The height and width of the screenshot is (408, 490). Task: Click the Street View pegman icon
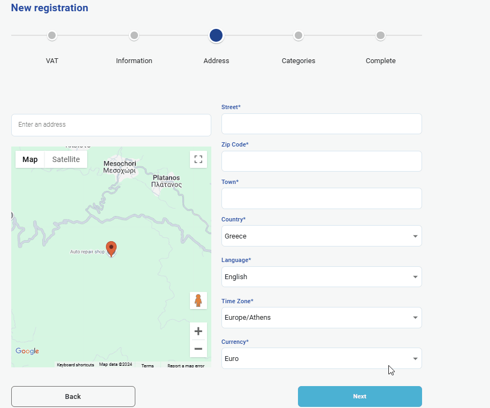[198, 301]
